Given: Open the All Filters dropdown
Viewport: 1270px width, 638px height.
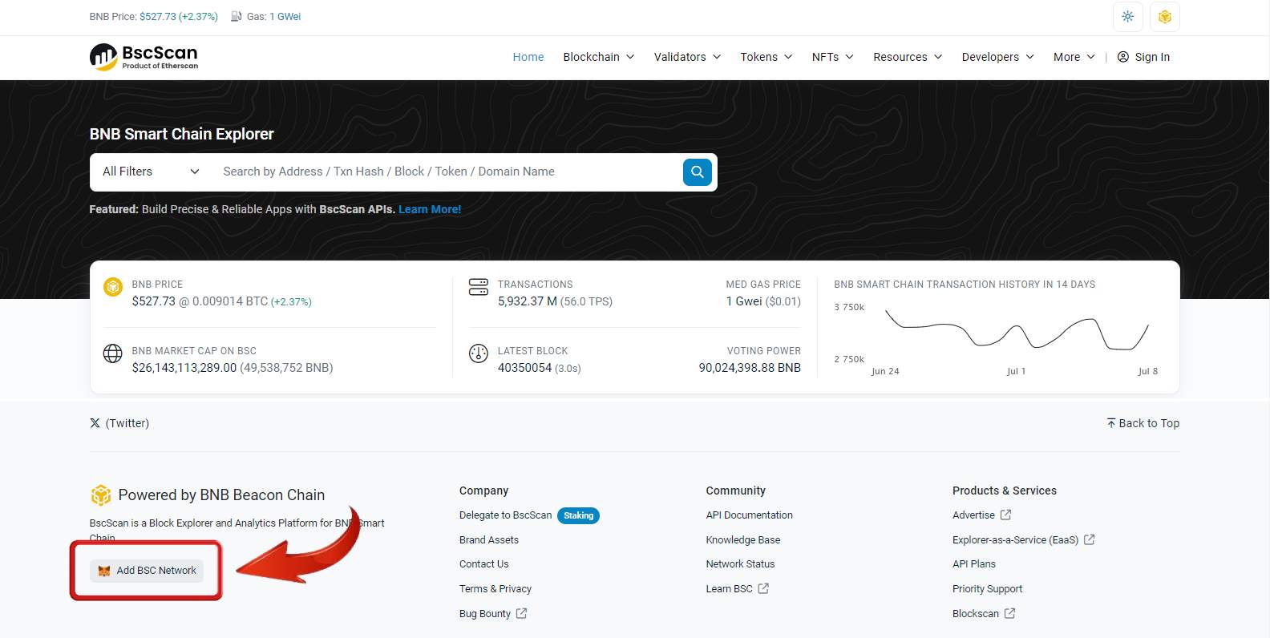Looking at the screenshot, I should [x=151, y=172].
